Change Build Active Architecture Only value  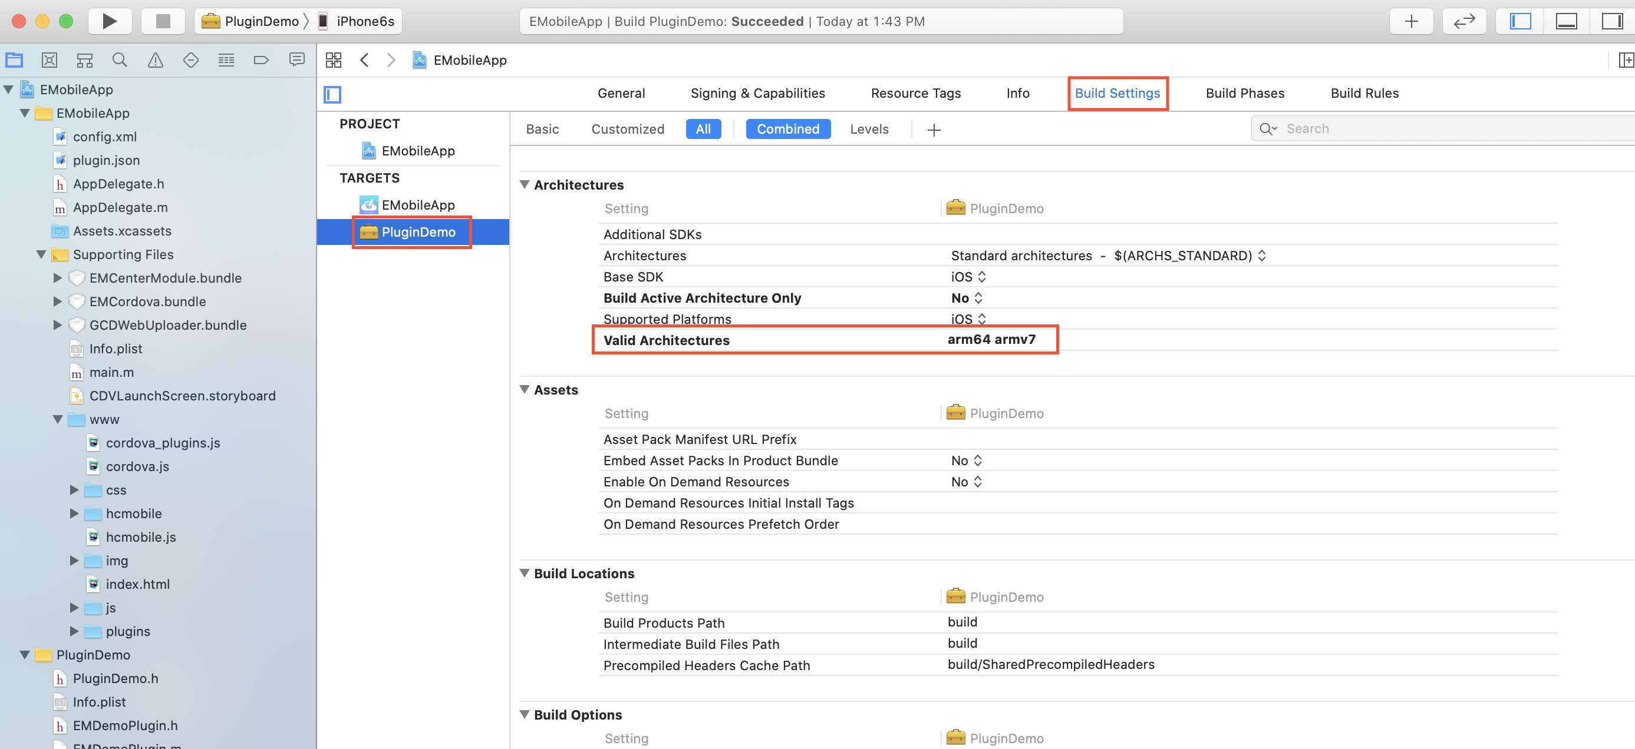pyautogui.click(x=967, y=298)
